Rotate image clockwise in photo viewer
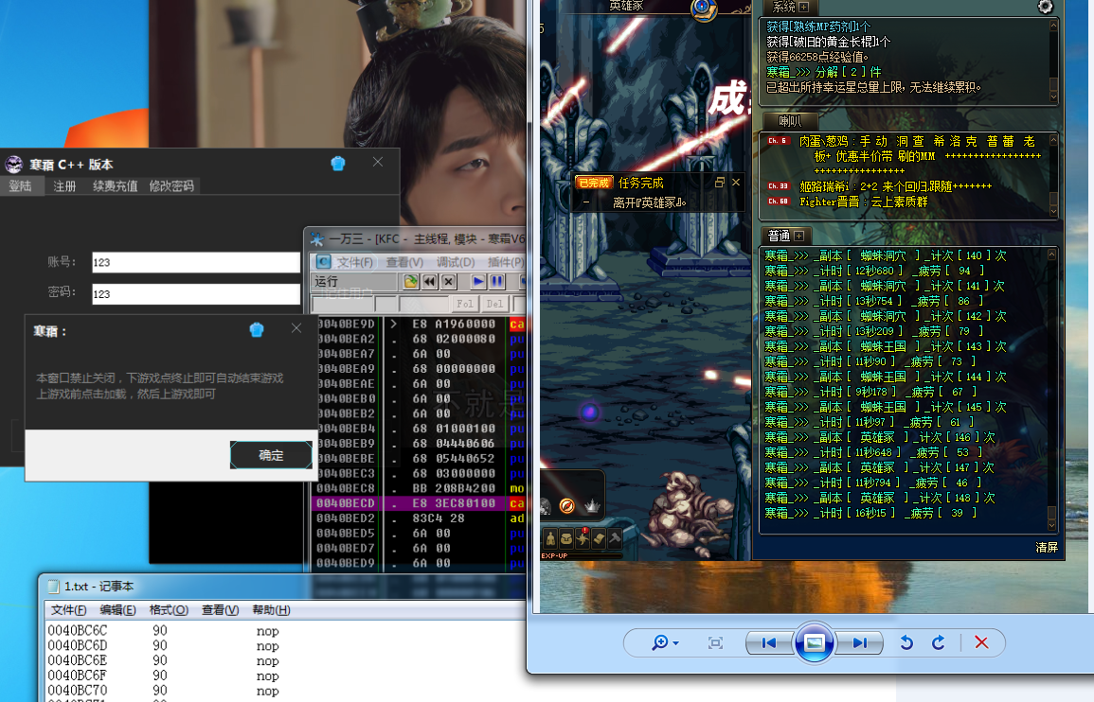The image size is (1094, 702). tap(939, 642)
